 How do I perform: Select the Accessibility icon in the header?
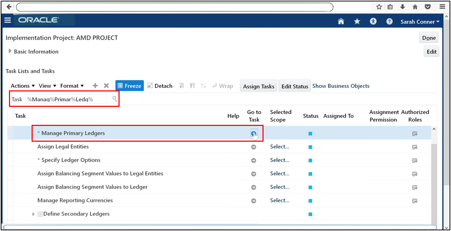point(373,21)
